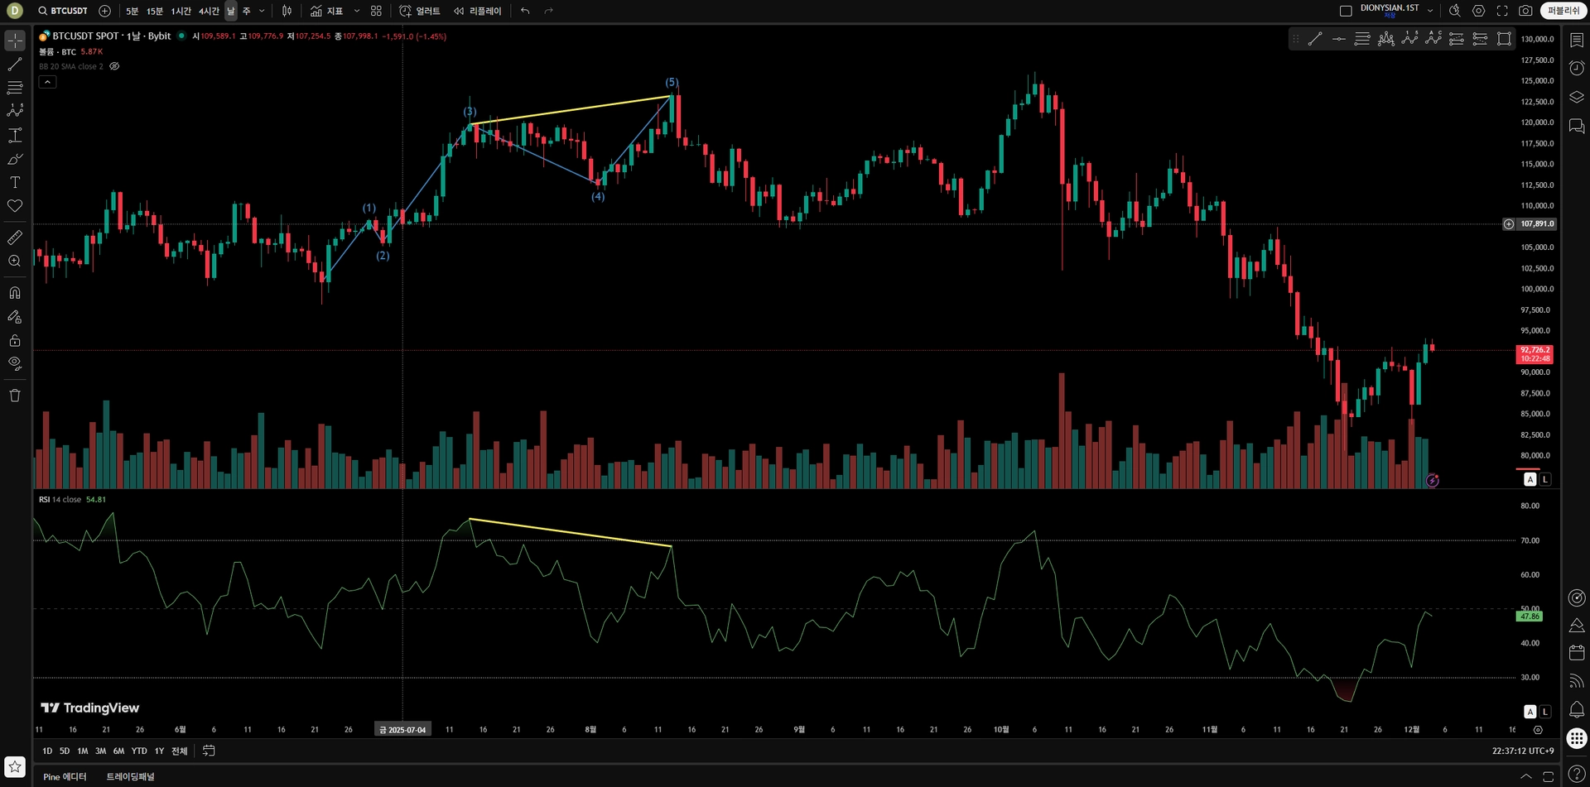Select the text annotation tool
This screenshot has height=787, width=1590.
pyautogui.click(x=15, y=182)
